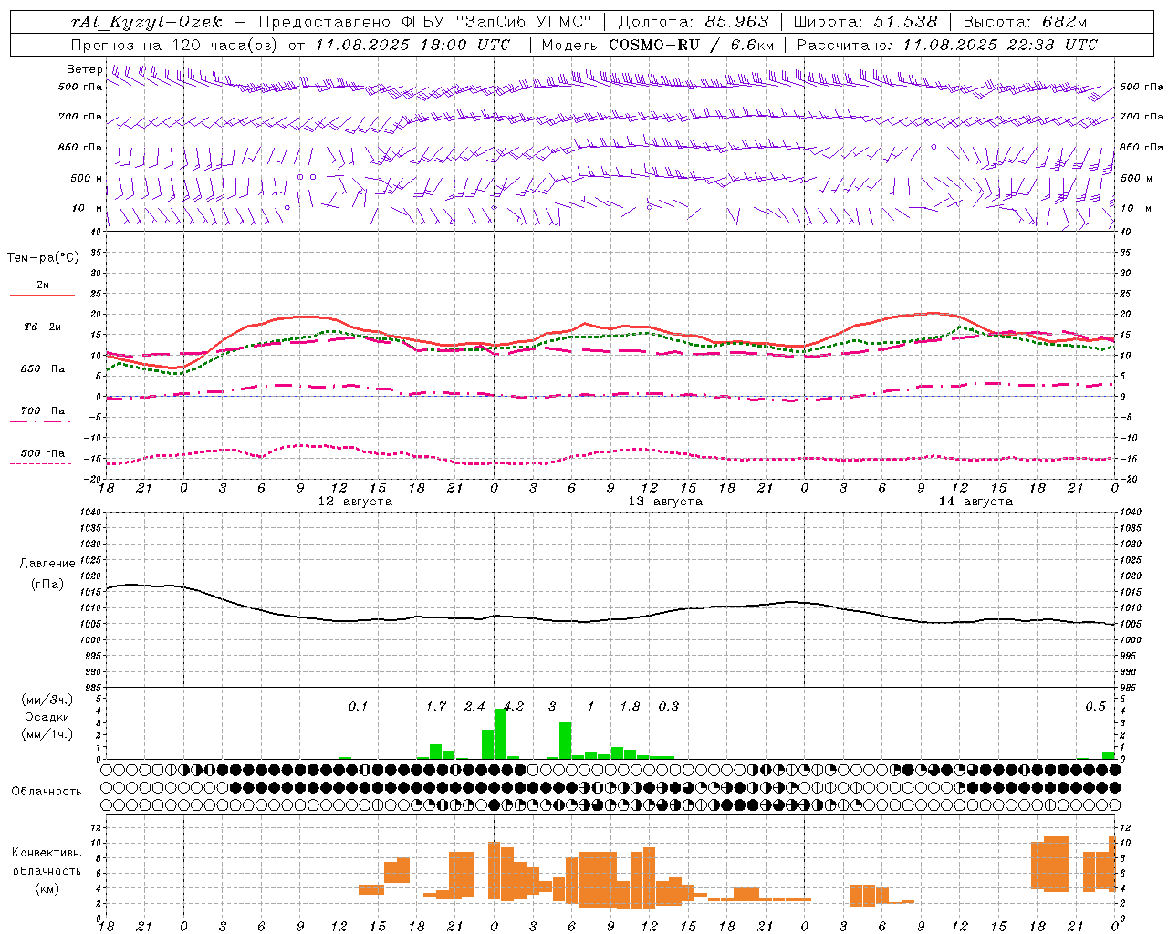Screen dimensions: 1168x934
Task: Click 'Прогноз на 120 часа(ов)' header text
Action: pyautogui.click(x=176, y=45)
